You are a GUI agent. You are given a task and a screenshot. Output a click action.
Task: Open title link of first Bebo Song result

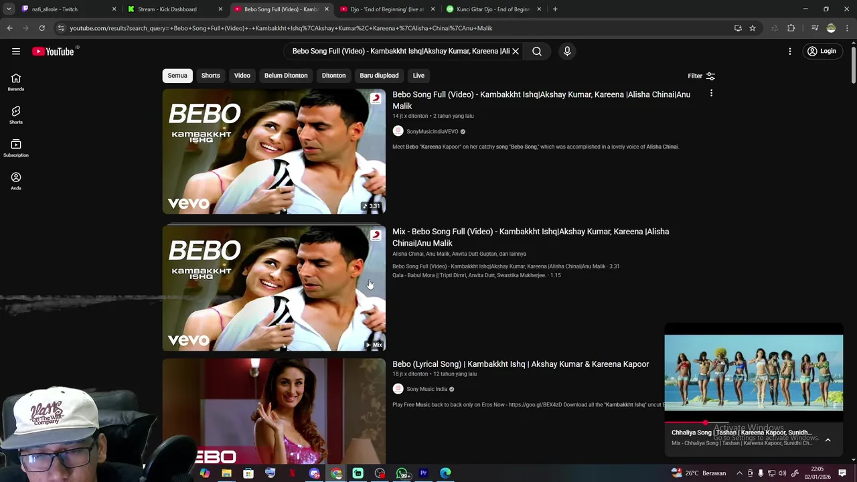pos(541,100)
